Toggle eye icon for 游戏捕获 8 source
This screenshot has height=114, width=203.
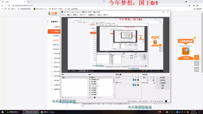tap(90, 88)
